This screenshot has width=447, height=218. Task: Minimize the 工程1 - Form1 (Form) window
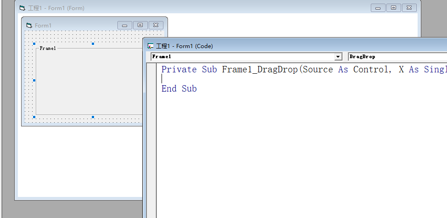(378, 8)
